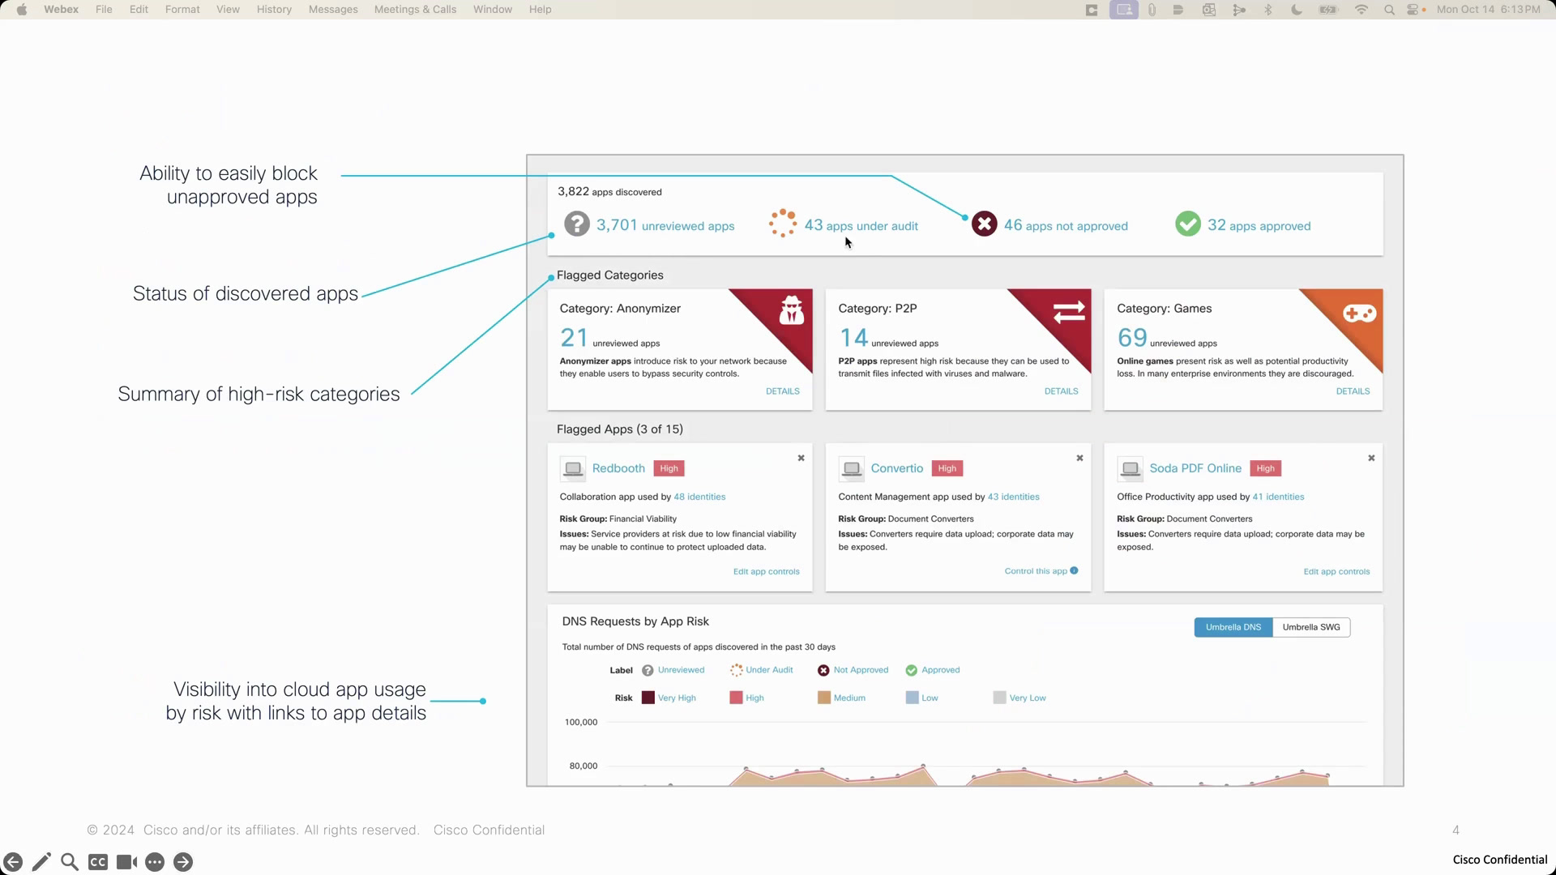This screenshot has width=1556, height=875.
Task: Click the video camera icon
Action: tap(126, 862)
